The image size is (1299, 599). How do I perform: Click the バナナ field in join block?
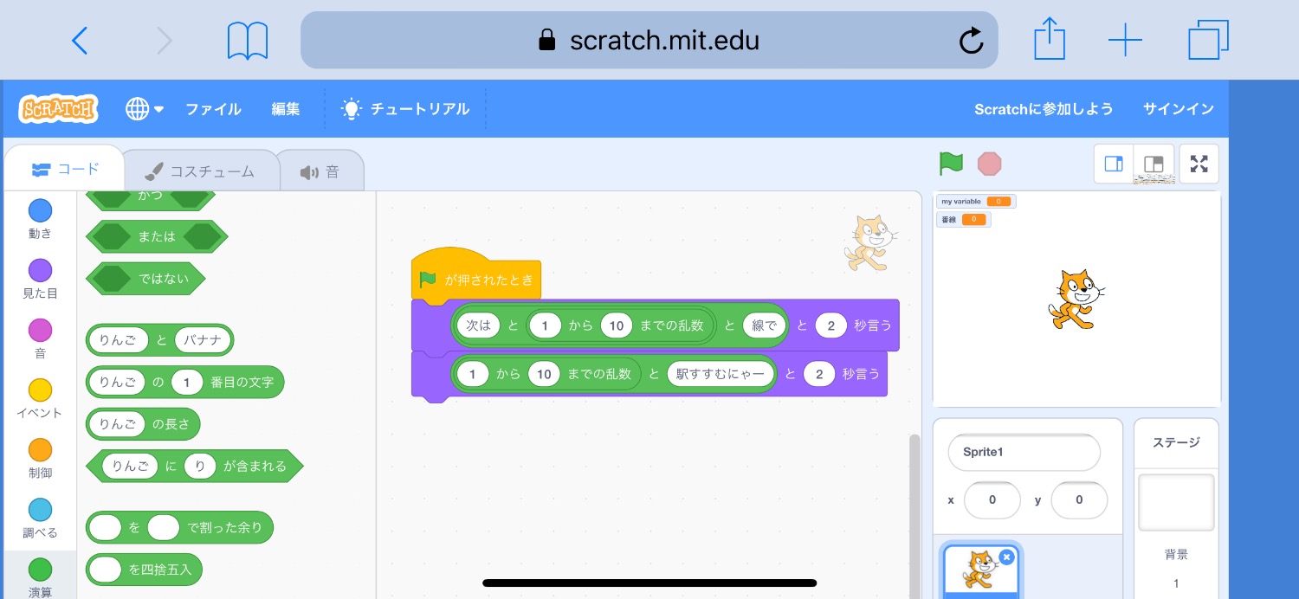click(x=203, y=339)
